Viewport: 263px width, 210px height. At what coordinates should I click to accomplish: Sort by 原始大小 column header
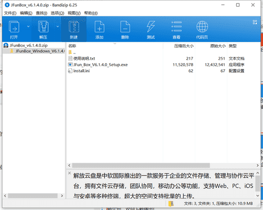[218, 46]
